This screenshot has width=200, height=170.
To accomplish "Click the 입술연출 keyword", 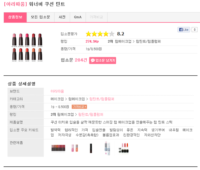I will pos(99,130).
